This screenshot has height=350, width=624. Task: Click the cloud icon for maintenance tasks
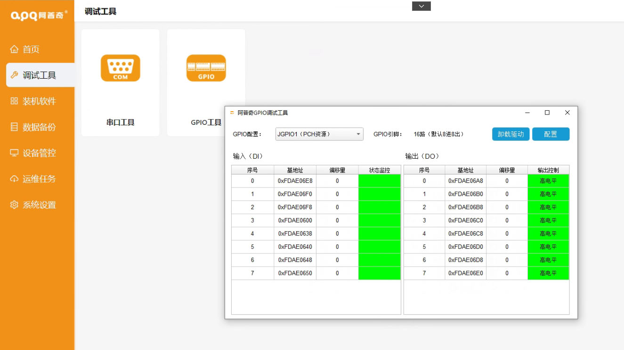tap(14, 179)
